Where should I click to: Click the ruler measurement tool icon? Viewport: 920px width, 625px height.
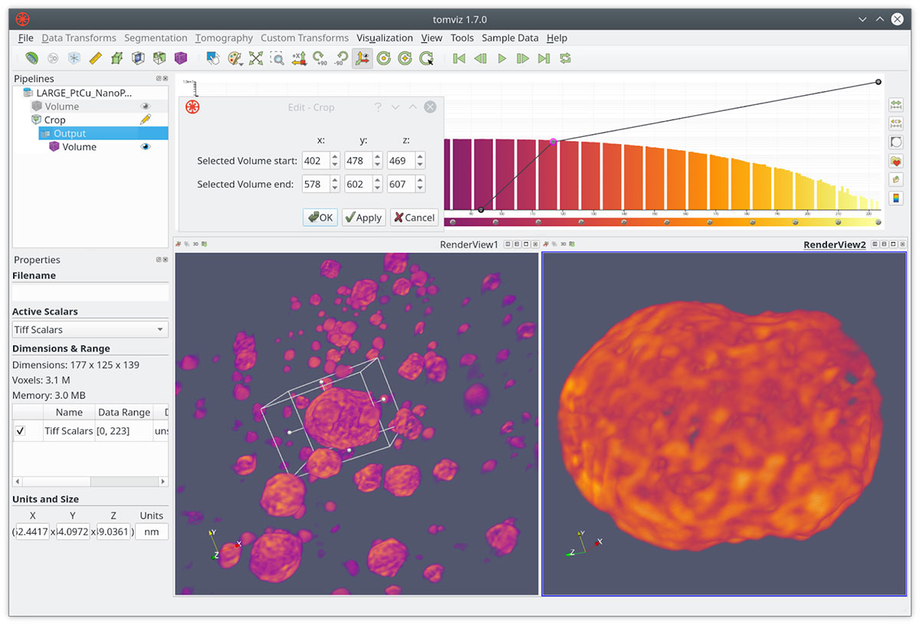(x=96, y=58)
